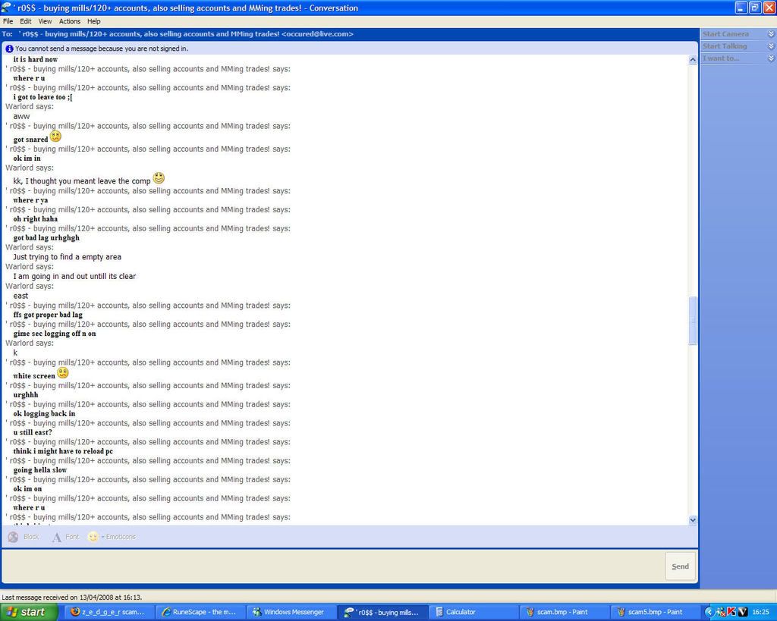Switch to Windows Messenger taskbar button

click(291, 612)
